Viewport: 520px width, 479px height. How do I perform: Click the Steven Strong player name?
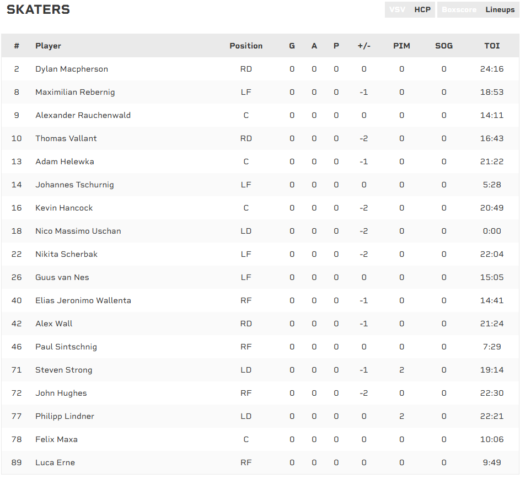point(63,370)
